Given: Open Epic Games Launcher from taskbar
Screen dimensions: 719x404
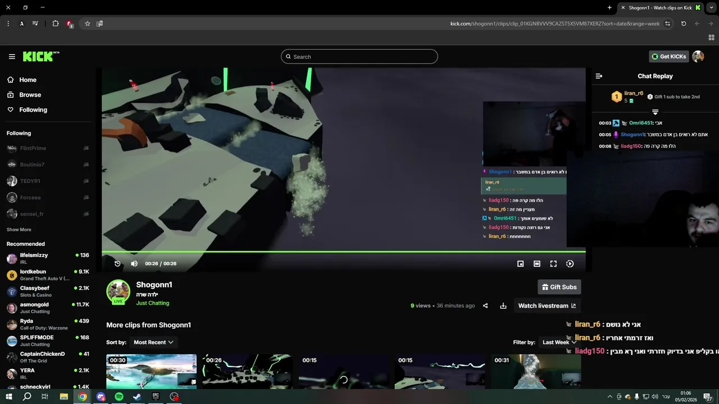Looking at the screenshot, I should 156,397.
